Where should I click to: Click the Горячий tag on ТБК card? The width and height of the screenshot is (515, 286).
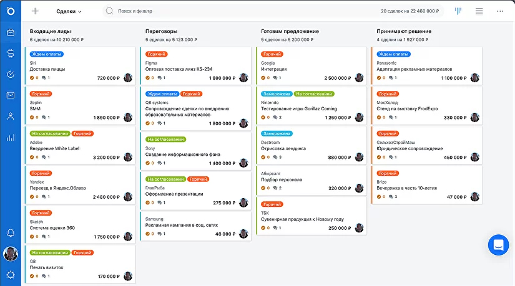click(x=272, y=204)
